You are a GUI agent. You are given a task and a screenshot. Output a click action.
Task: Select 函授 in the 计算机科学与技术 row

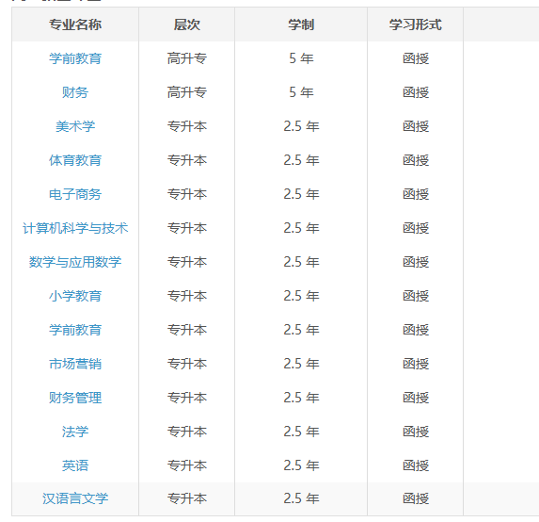pyautogui.click(x=416, y=228)
